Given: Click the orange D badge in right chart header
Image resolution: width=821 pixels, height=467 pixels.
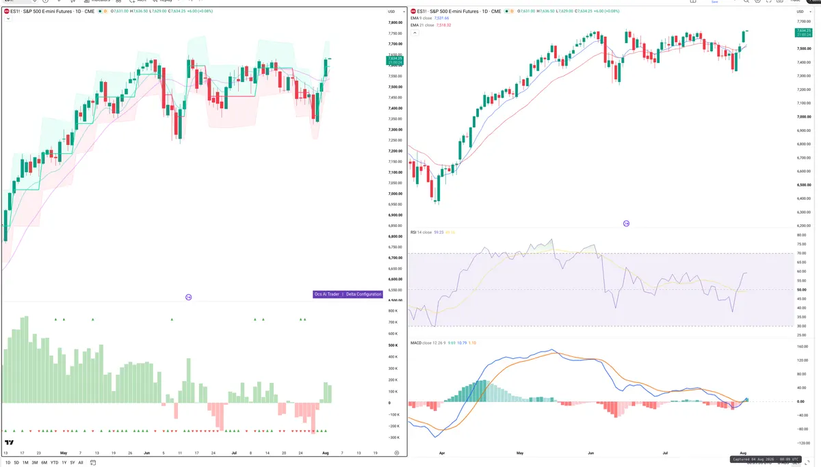Looking at the screenshot, I should click(512, 12).
